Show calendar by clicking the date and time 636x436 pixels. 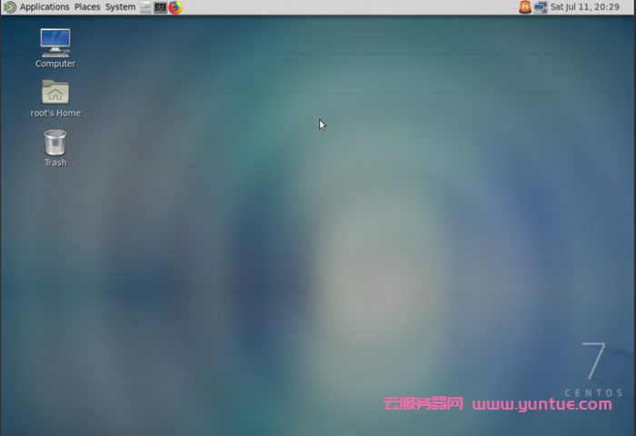(585, 7)
